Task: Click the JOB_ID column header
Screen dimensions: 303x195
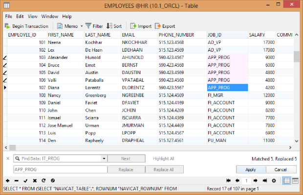Action: click(227, 35)
